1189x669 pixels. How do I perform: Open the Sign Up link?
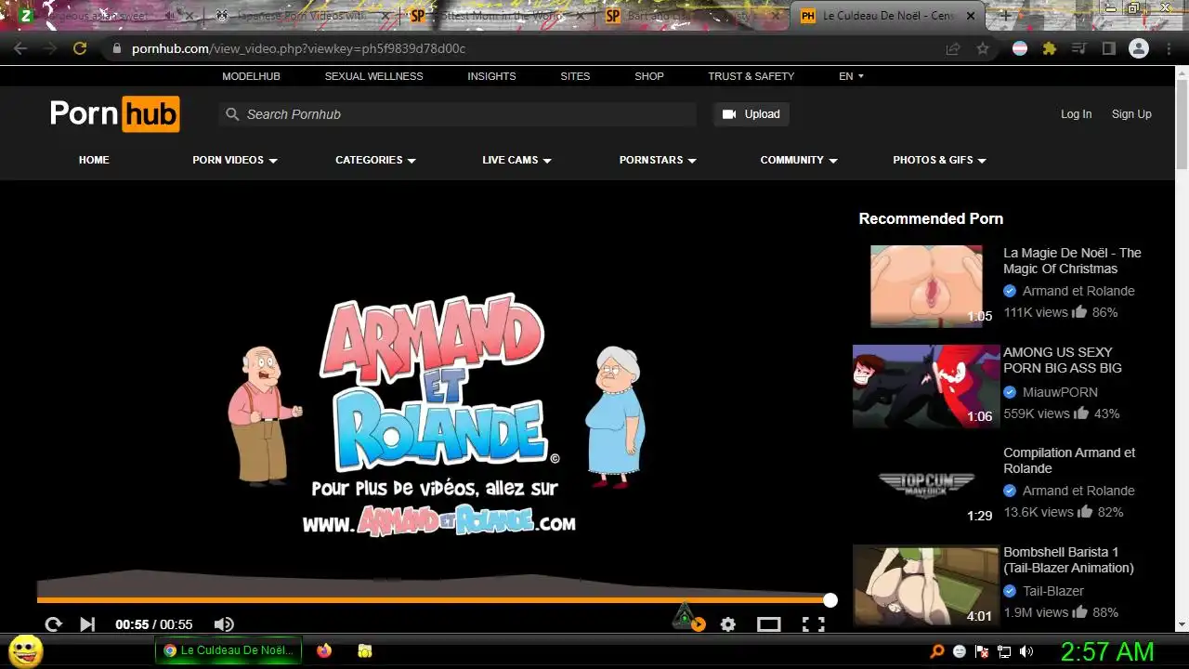1131,114
